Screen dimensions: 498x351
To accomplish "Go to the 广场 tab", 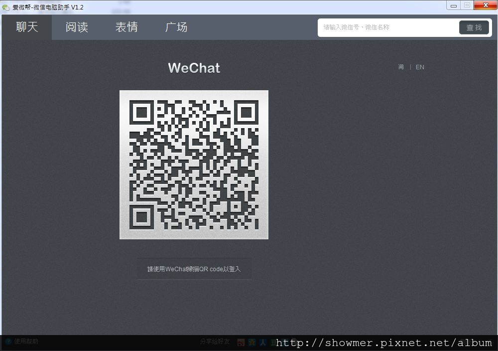I will pyautogui.click(x=176, y=27).
